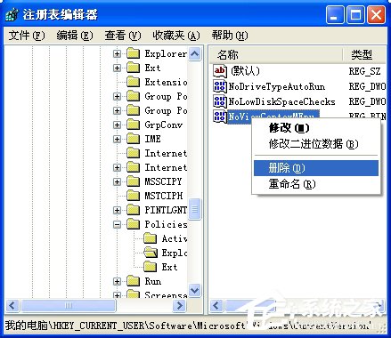Select the MSTCIPH folder icon

133,196
